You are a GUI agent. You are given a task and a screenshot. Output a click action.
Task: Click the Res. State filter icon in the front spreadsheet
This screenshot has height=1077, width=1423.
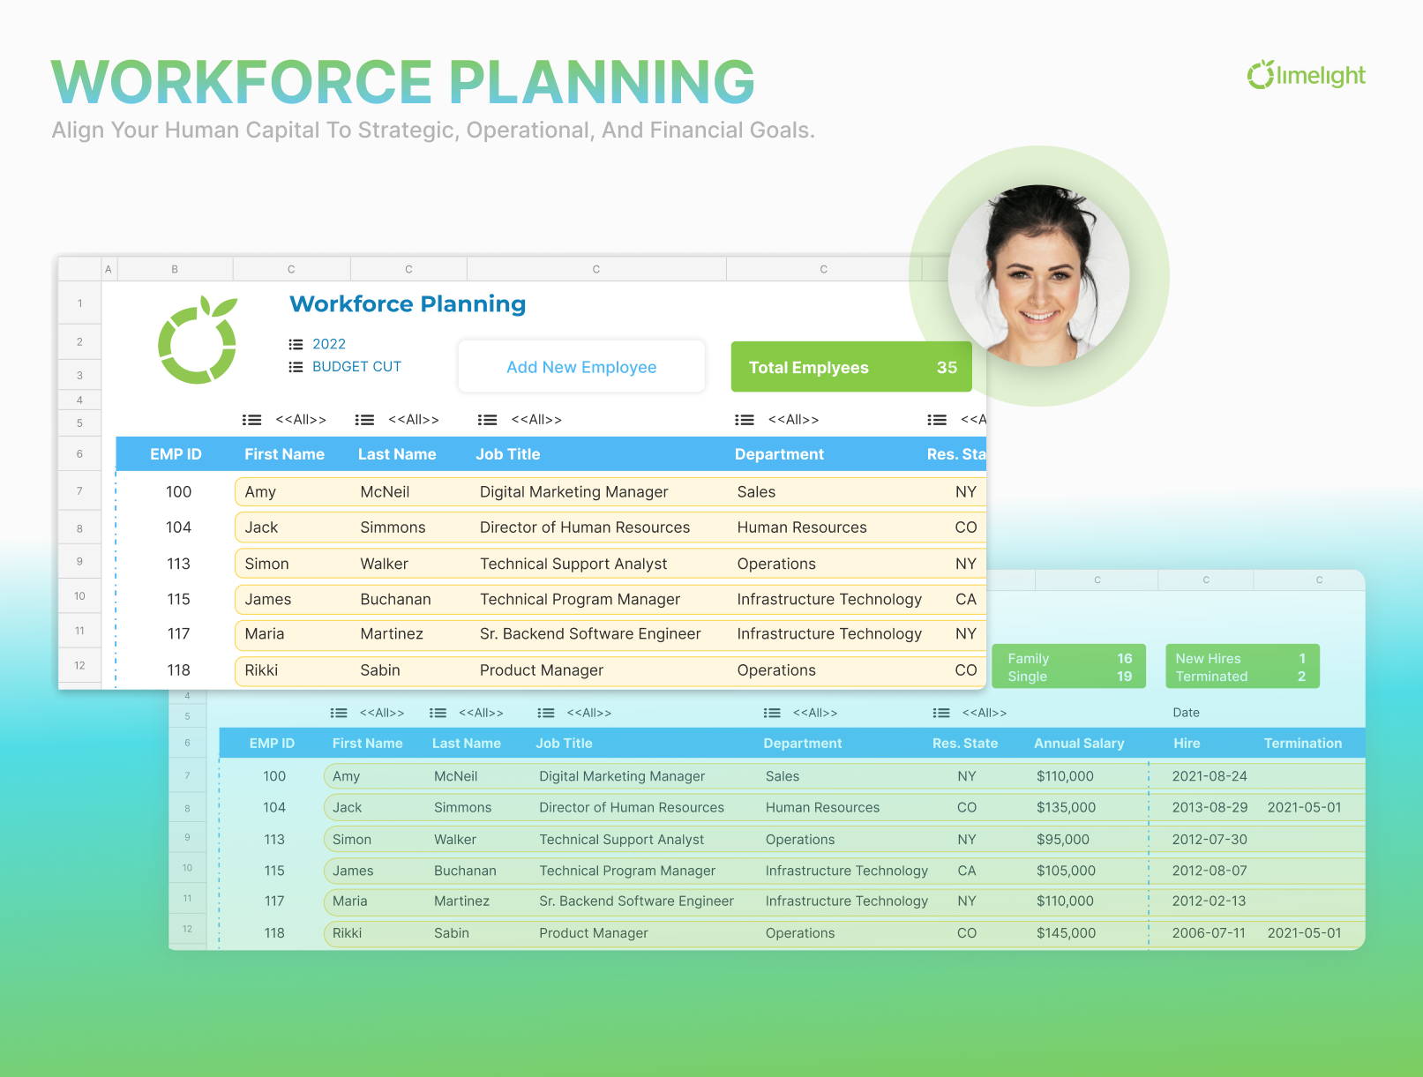coord(937,420)
